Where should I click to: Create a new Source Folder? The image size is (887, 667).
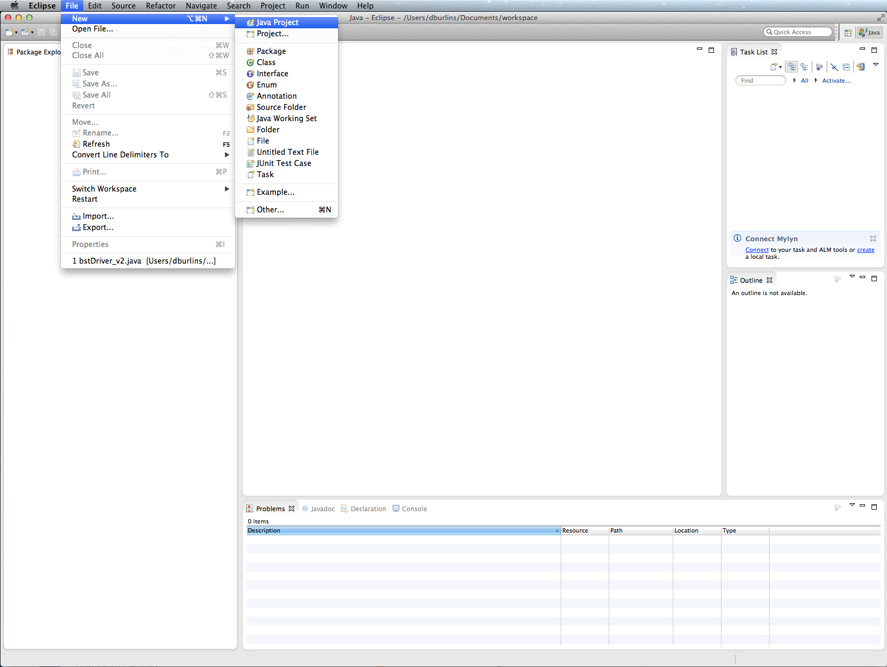(x=286, y=107)
